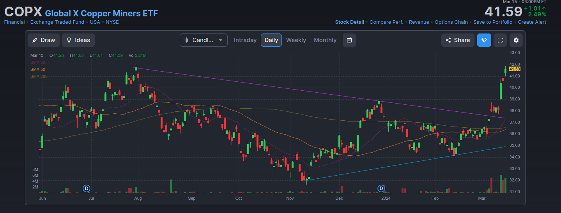Screen dimensions: 561x213
Task: Open the Ideas lightbulb panel
Action: click(78, 40)
